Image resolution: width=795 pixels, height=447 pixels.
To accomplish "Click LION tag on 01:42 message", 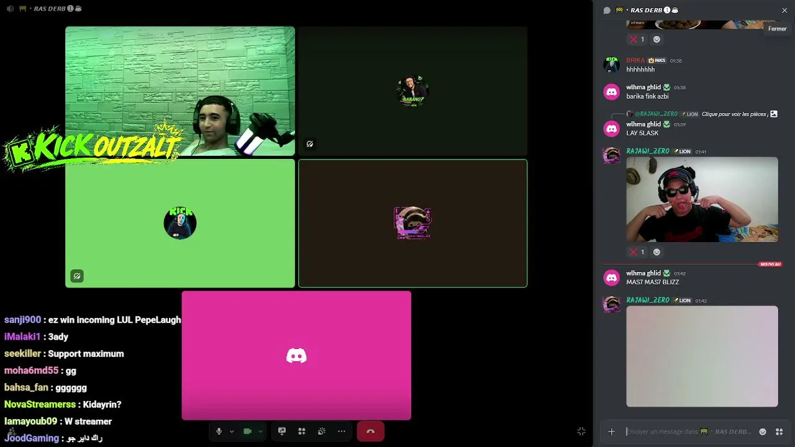I will pos(682,300).
